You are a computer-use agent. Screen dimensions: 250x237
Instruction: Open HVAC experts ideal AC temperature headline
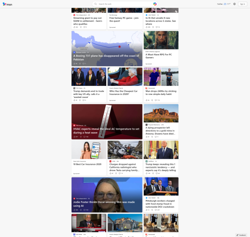[106, 131]
